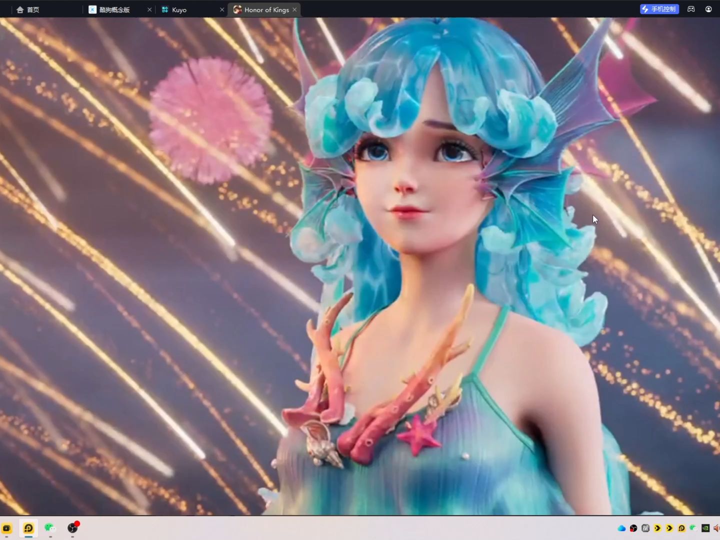
Task: Click the yellow square app icon in taskbar
Action: coord(6,528)
